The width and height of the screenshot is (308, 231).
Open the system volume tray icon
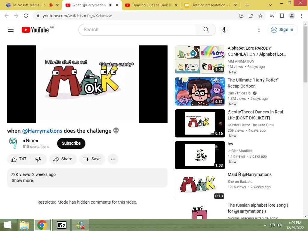(279, 225)
